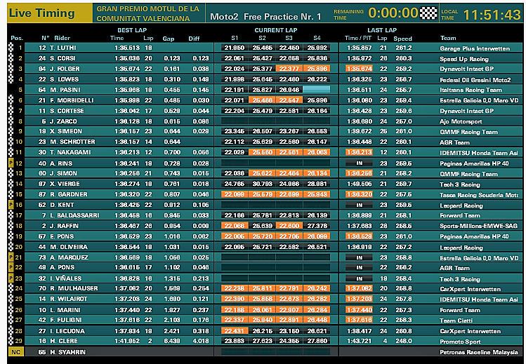Click team name Federal Oil Gresini Moto2
This screenshot has height=364, width=526.
tap(475, 80)
